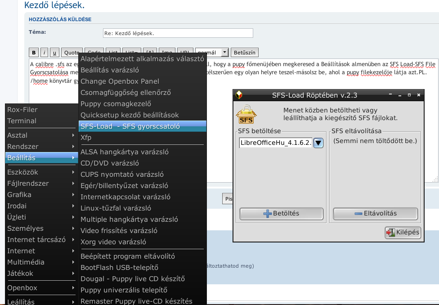The width and height of the screenshot is (439, 305).
Task: Click the SFS-Load window shade button
Action: click(x=390, y=94)
